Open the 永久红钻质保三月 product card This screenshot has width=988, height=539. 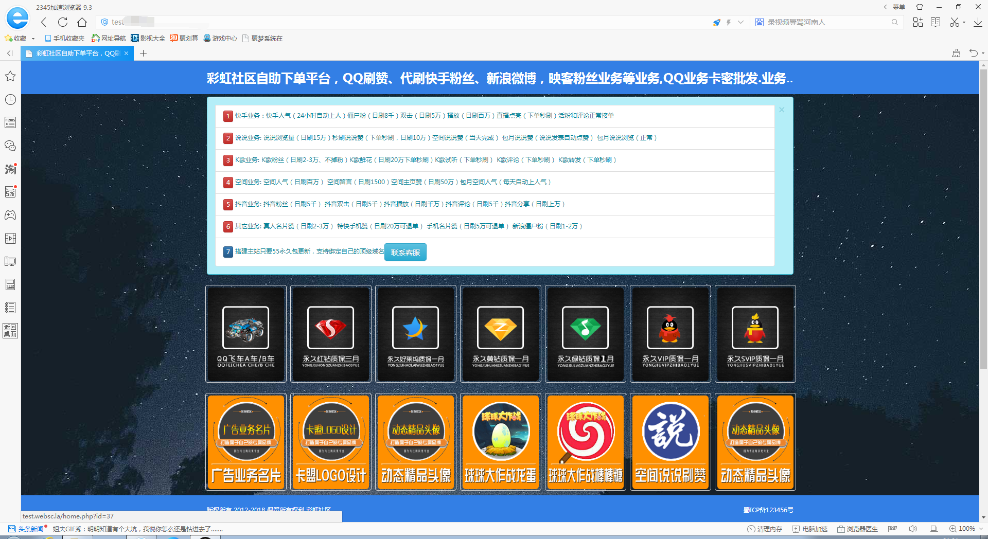click(331, 334)
